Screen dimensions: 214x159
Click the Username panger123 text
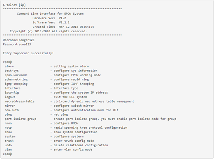point(19,40)
